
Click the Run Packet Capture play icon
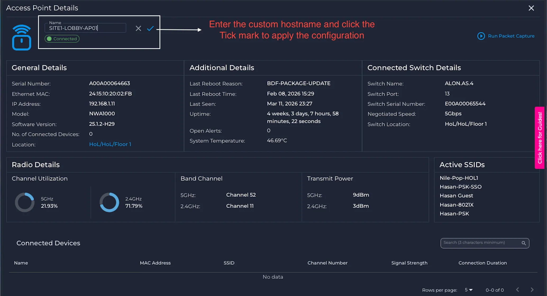pos(481,36)
